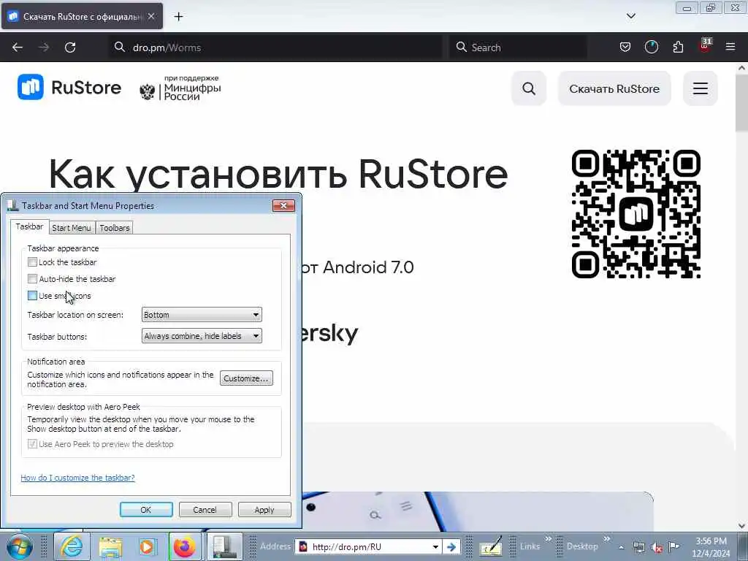The image size is (748, 561).
Task: Toggle Use small icons checkbox
Action: click(32, 295)
